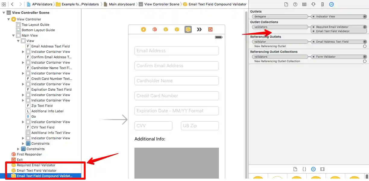Expand the Constraints item in the outline
369x181 pixels.
click(18, 149)
